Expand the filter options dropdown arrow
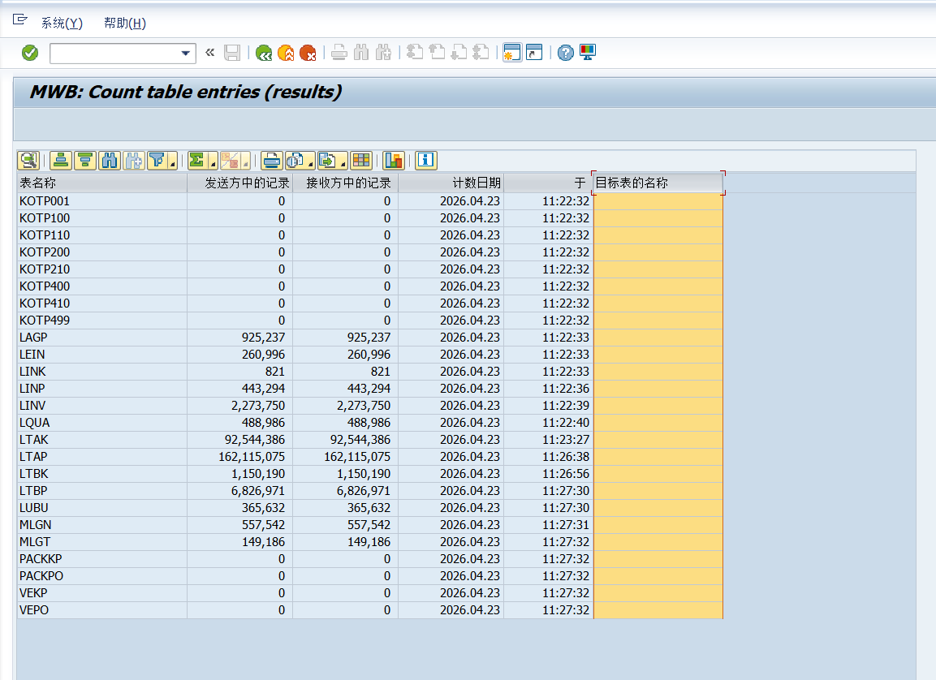Viewport: 936px width, 680px height. 173,161
